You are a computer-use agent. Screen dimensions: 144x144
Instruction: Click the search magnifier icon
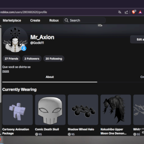tap(66, 20)
